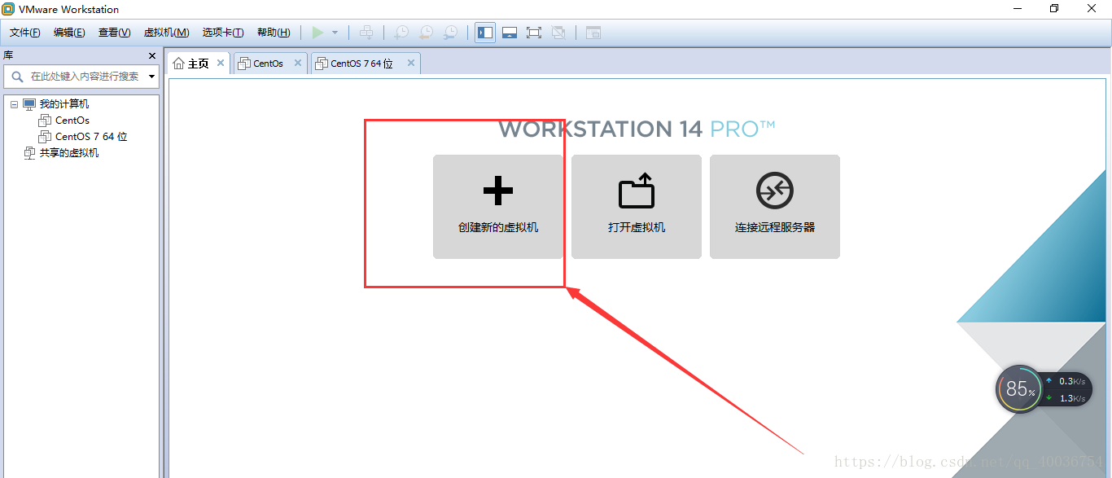Screen dimensions: 1112x478
Task: Click the revert snapshot icon
Action: tap(426, 33)
